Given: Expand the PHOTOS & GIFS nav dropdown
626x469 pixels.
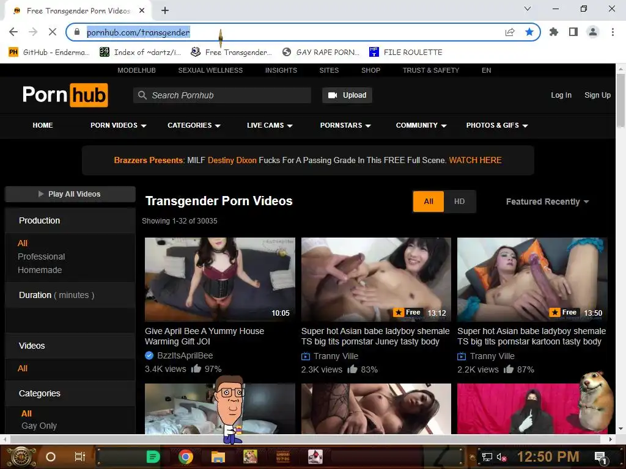Looking at the screenshot, I should (x=497, y=125).
